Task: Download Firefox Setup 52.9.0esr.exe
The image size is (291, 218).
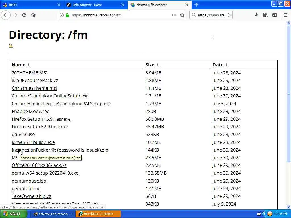Action: pyautogui.click(x=40, y=127)
